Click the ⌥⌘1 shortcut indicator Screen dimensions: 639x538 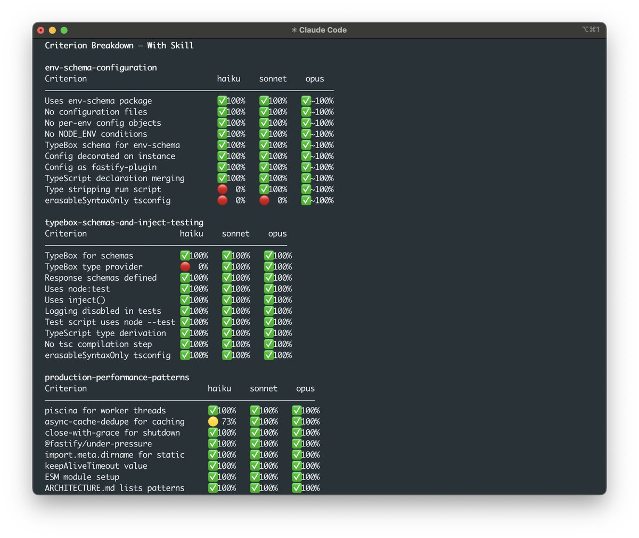click(591, 30)
